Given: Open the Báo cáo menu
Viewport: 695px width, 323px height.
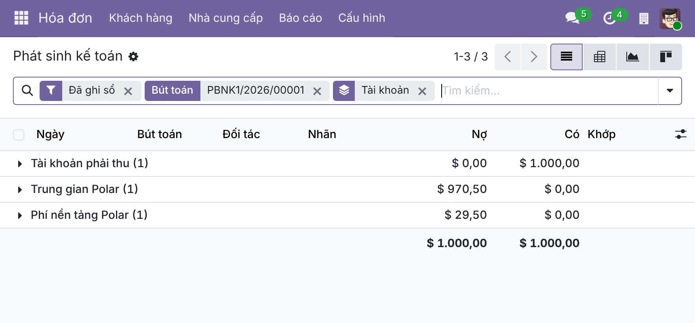Looking at the screenshot, I should pos(301,18).
